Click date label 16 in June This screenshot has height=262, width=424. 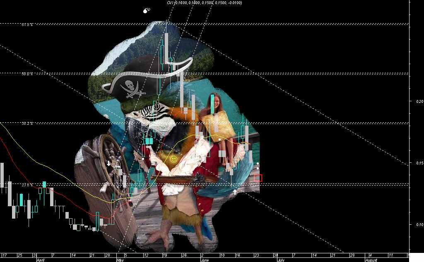coord(237,255)
